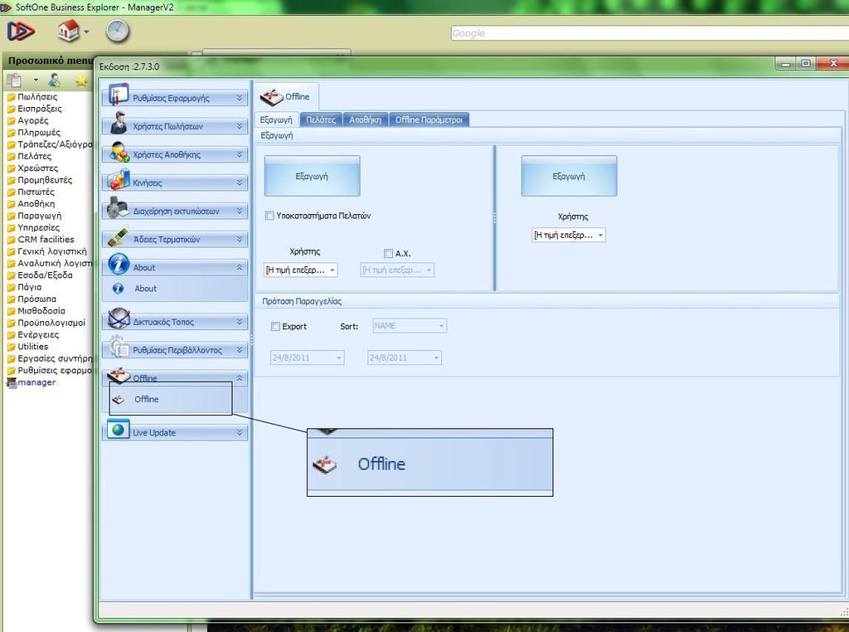Expand the Live Update group chevron

[x=240, y=433]
